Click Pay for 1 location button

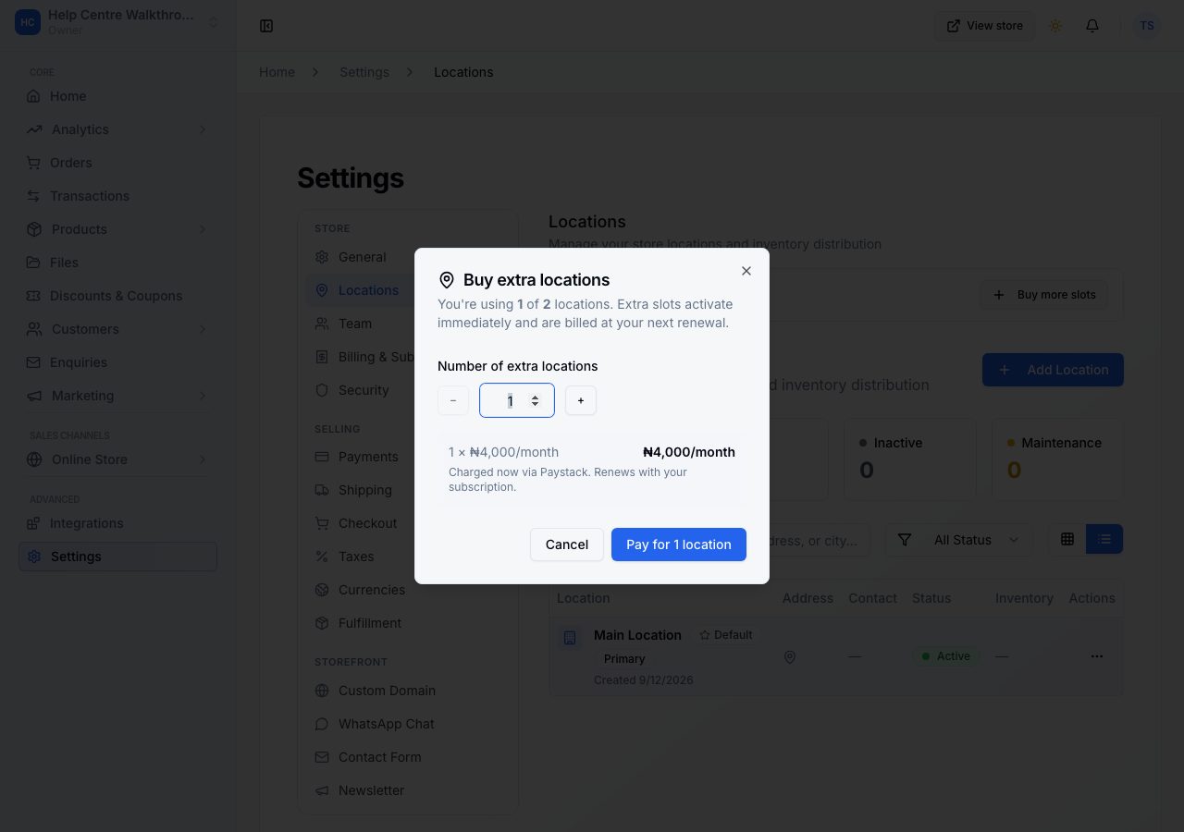[x=679, y=544]
